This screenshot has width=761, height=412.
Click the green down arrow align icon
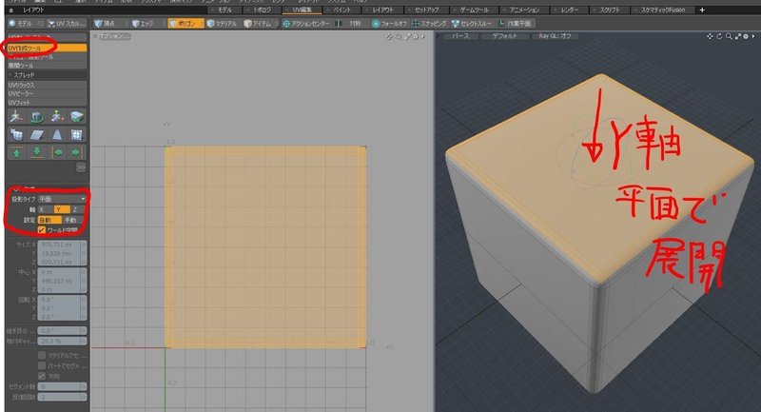pos(37,152)
